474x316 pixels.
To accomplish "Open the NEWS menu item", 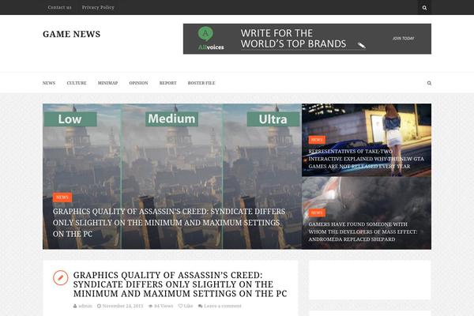I will pos(49,83).
